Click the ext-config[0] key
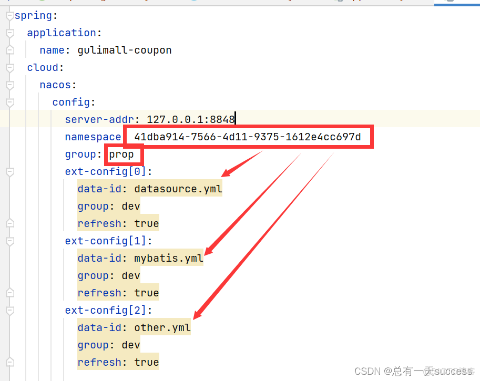480x381 pixels. 105,172
